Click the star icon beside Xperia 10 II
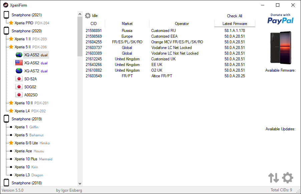This screenshot has width=301, height=194. 11,103
